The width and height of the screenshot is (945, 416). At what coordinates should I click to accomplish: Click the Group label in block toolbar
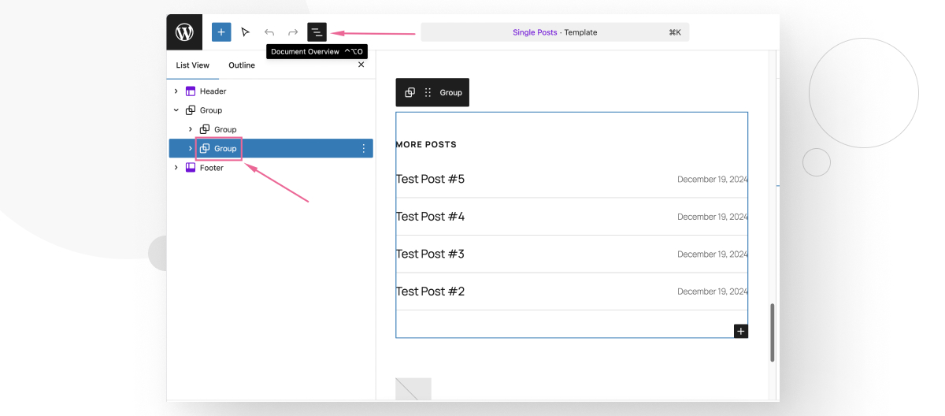click(451, 92)
